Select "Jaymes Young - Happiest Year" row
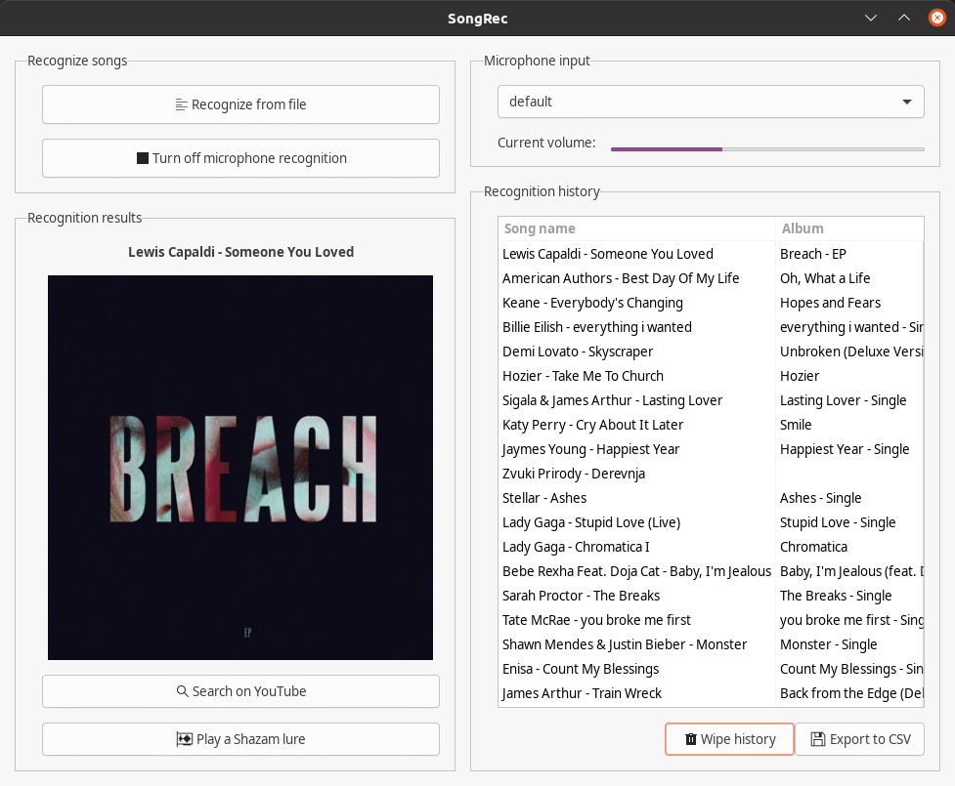The height and width of the screenshot is (786, 955). click(711, 449)
